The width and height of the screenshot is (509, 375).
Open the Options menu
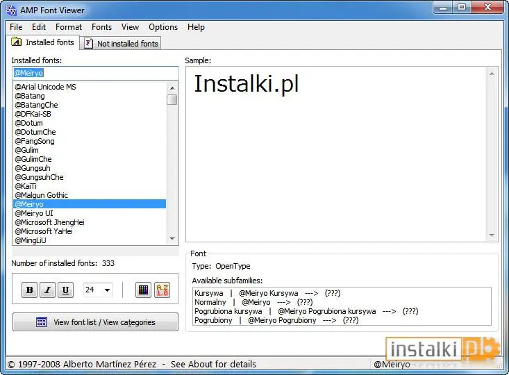(x=163, y=27)
